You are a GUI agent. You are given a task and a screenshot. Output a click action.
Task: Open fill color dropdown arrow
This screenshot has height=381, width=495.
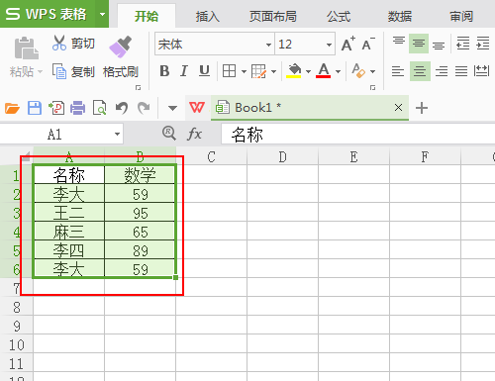click(308, 71)
